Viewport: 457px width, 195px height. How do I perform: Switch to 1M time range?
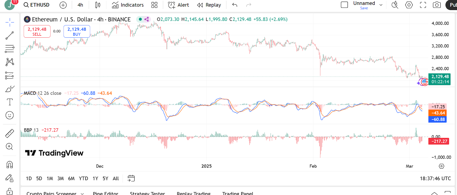tap(50, 178)
